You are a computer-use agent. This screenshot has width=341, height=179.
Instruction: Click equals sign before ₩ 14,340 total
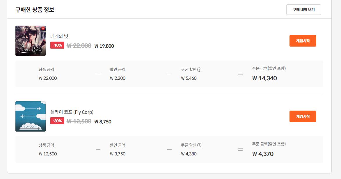click(240, 74)
